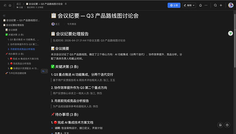236x134 pixels.
Task: Select outline item 会议纪要 — Q3 产品路线图讨...
Action: coord(22,20)
